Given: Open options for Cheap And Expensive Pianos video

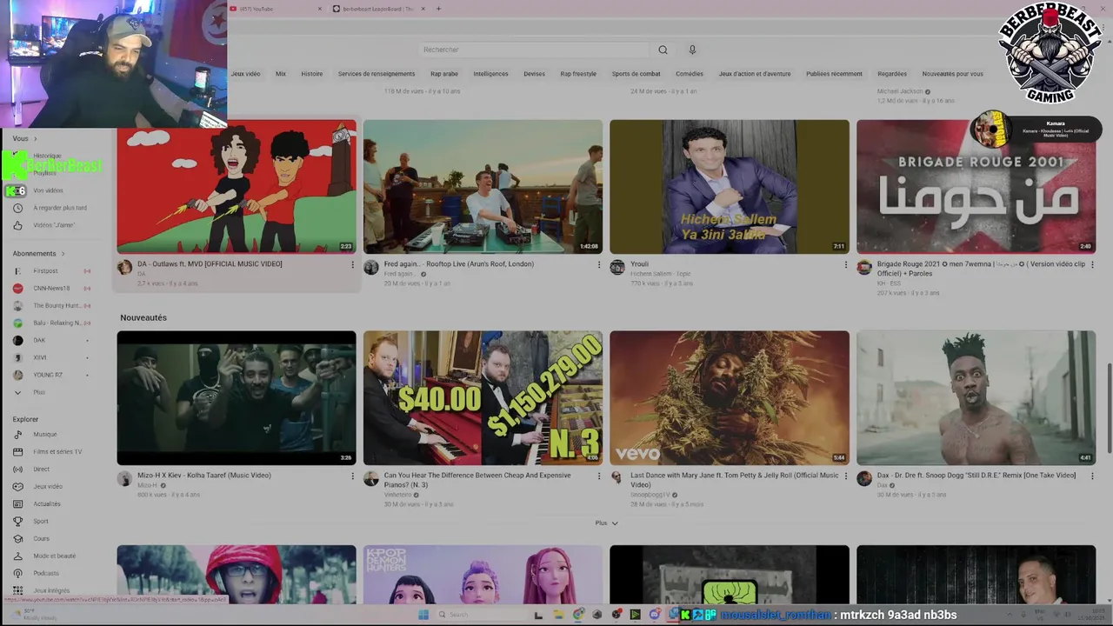Looking at the screenshot, I should pyautogui.click(x=598, y=476).
